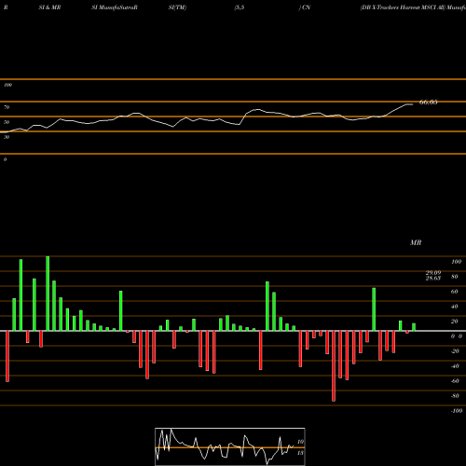Viewport: 466px width, 466px height.
Task: Click the ') CN' header text
Action: click(305, 7)
